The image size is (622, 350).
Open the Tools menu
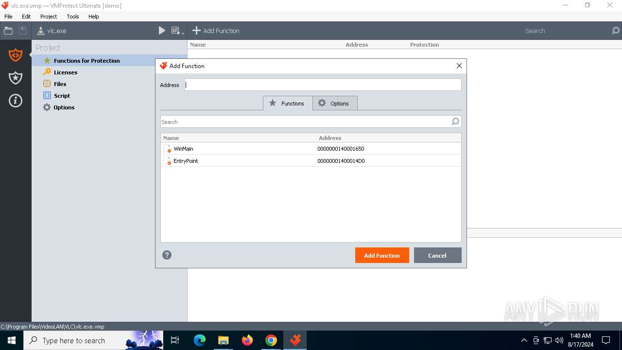click(x=73, y=17)
